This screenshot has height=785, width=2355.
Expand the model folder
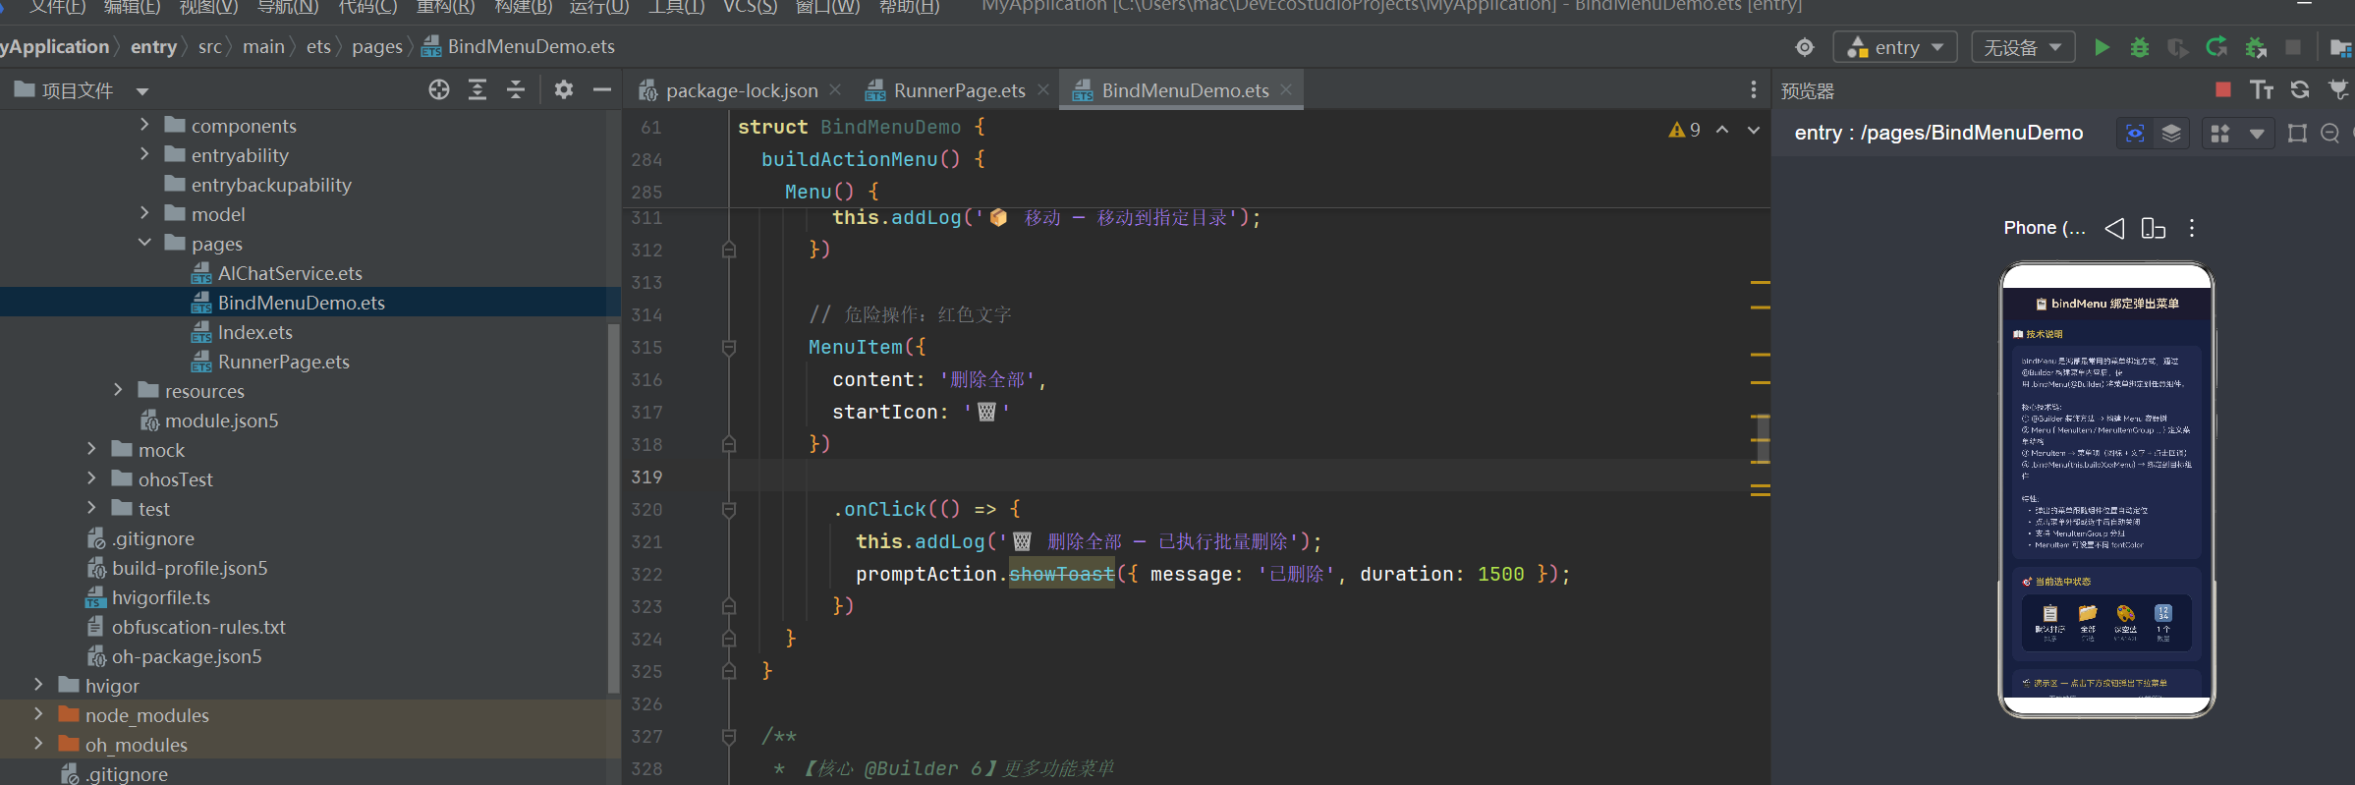coord(144,213)
